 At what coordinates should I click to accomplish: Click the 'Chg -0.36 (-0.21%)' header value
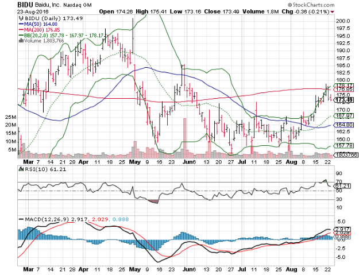click(x=306, y=11)
